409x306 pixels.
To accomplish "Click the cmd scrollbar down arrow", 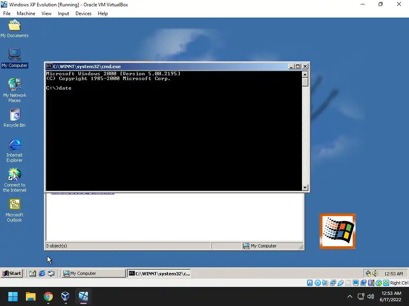I will click(x=305, y=187).
